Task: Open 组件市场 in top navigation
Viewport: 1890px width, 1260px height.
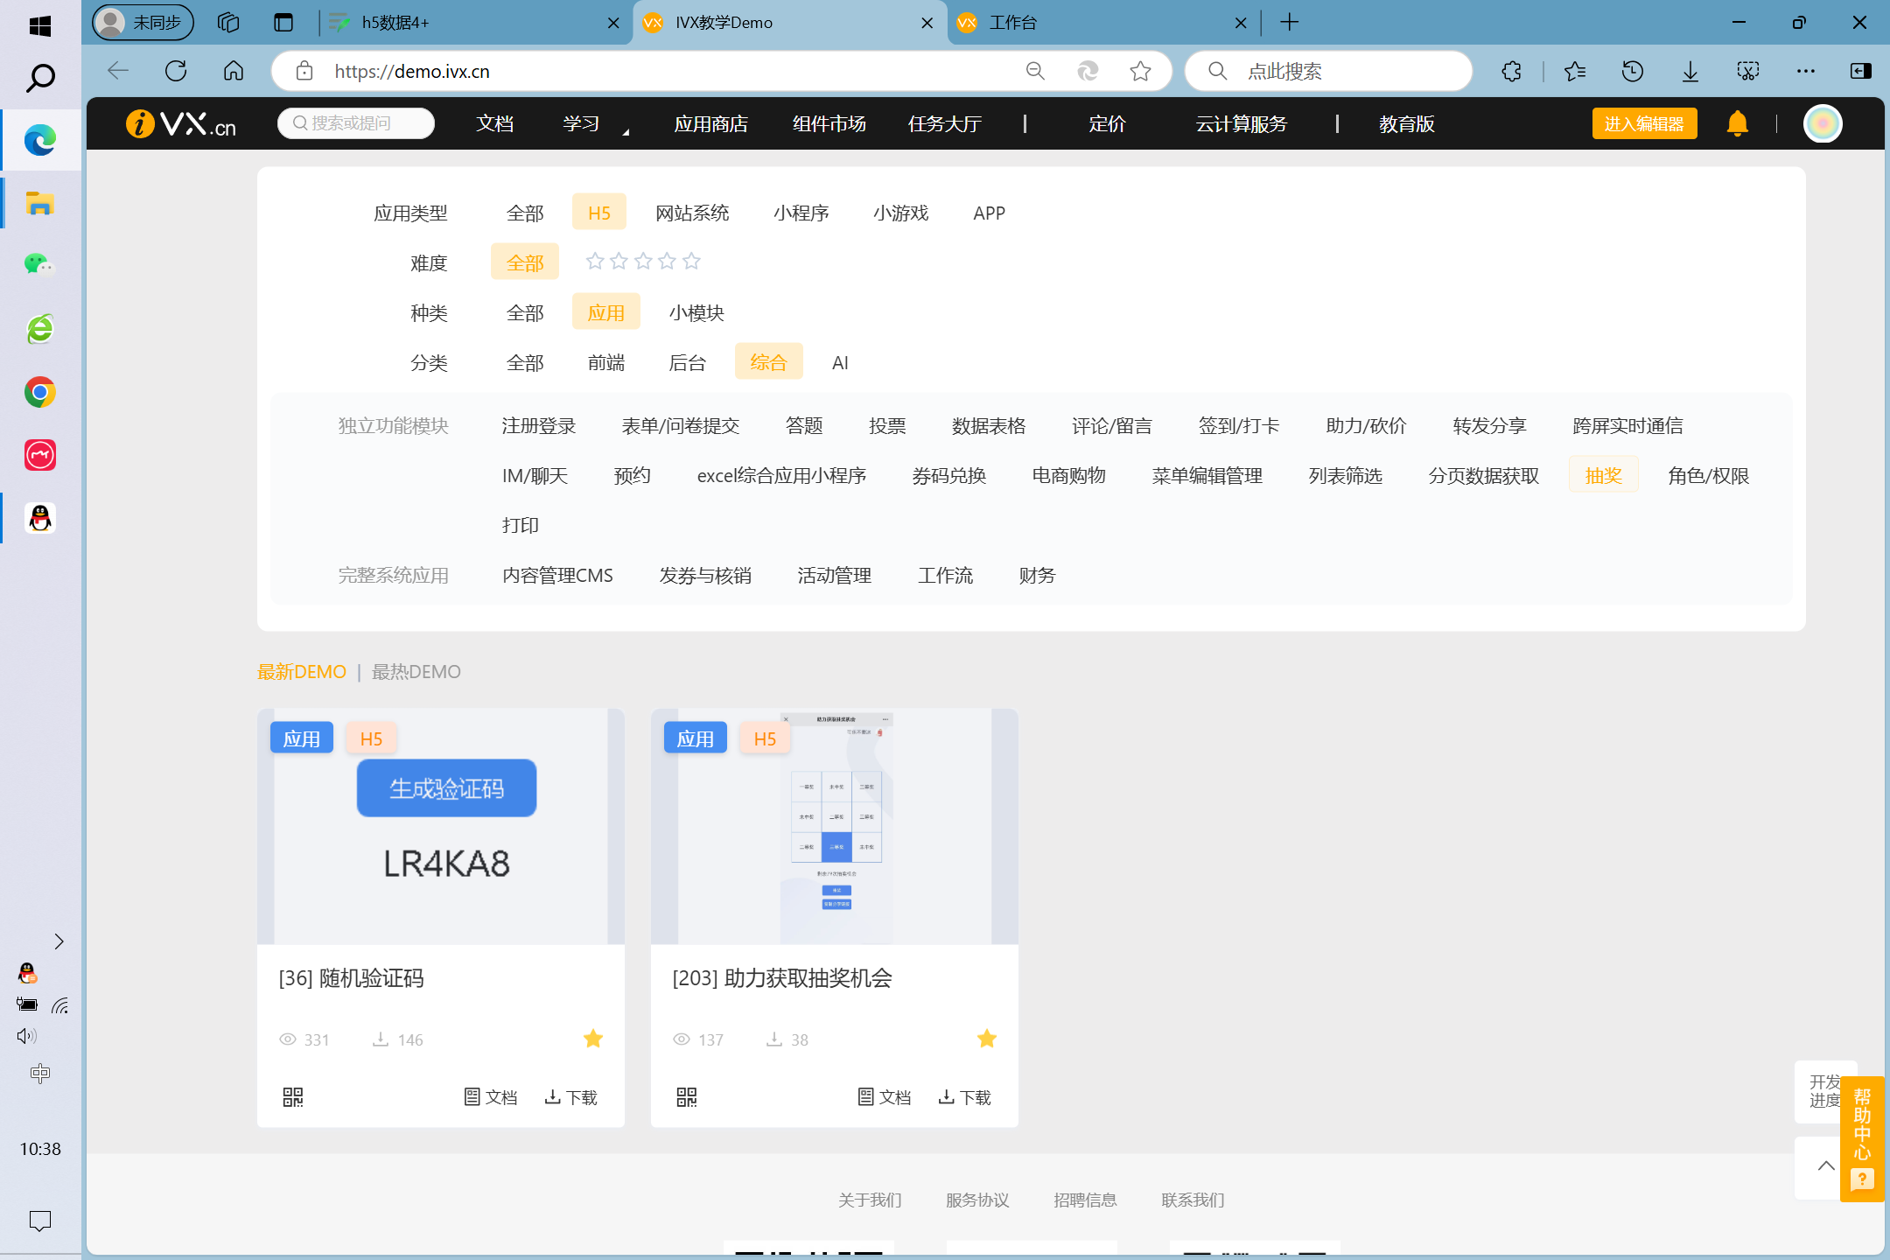Action: point(829,123)
